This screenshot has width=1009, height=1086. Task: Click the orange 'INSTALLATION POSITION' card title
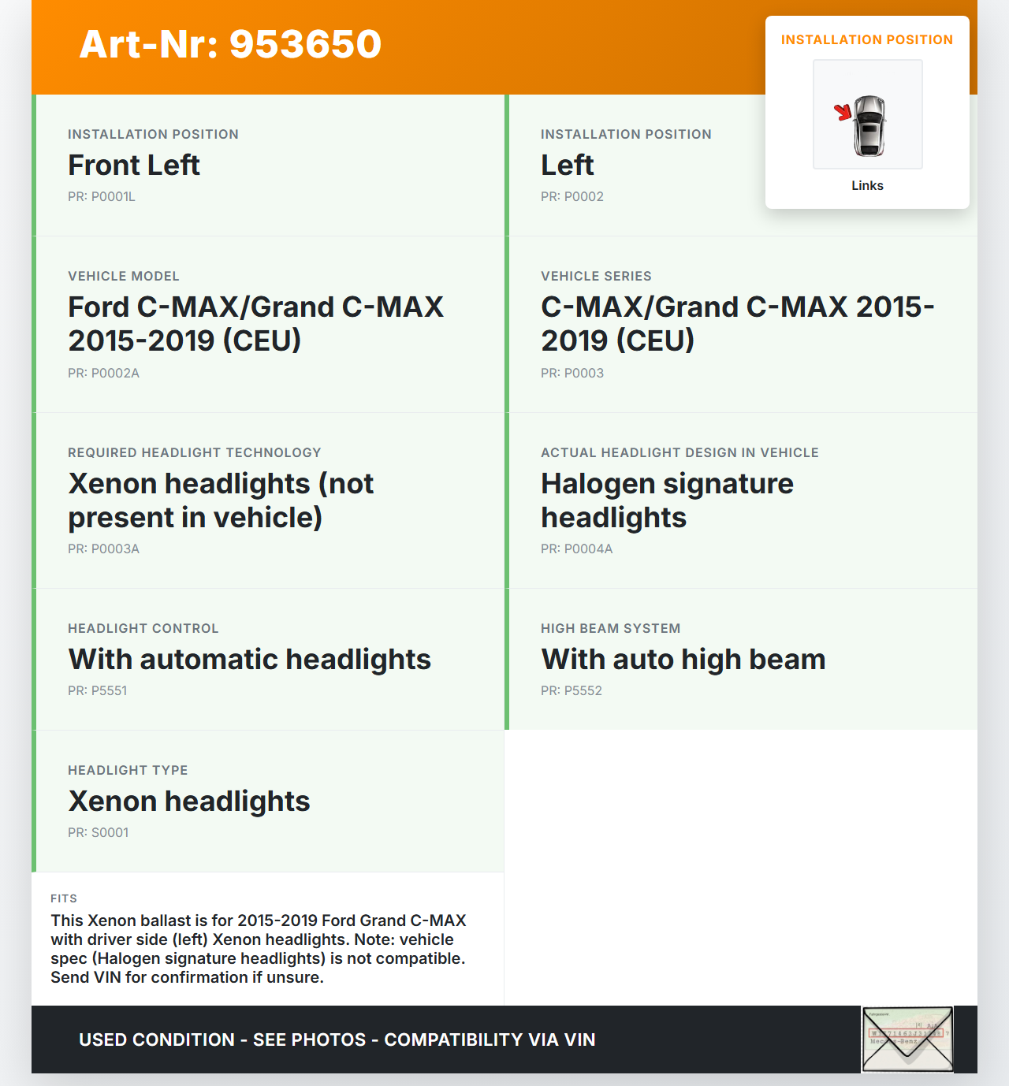(x=867, y=40)
